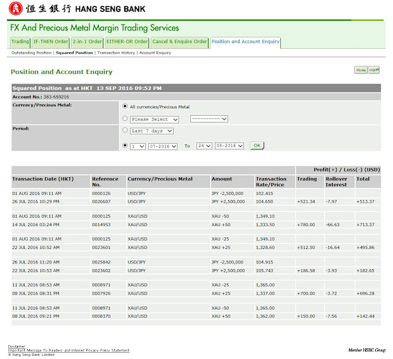Click reference number 0025842
This screenshot has height=359, width=393.
pos(101,262)
